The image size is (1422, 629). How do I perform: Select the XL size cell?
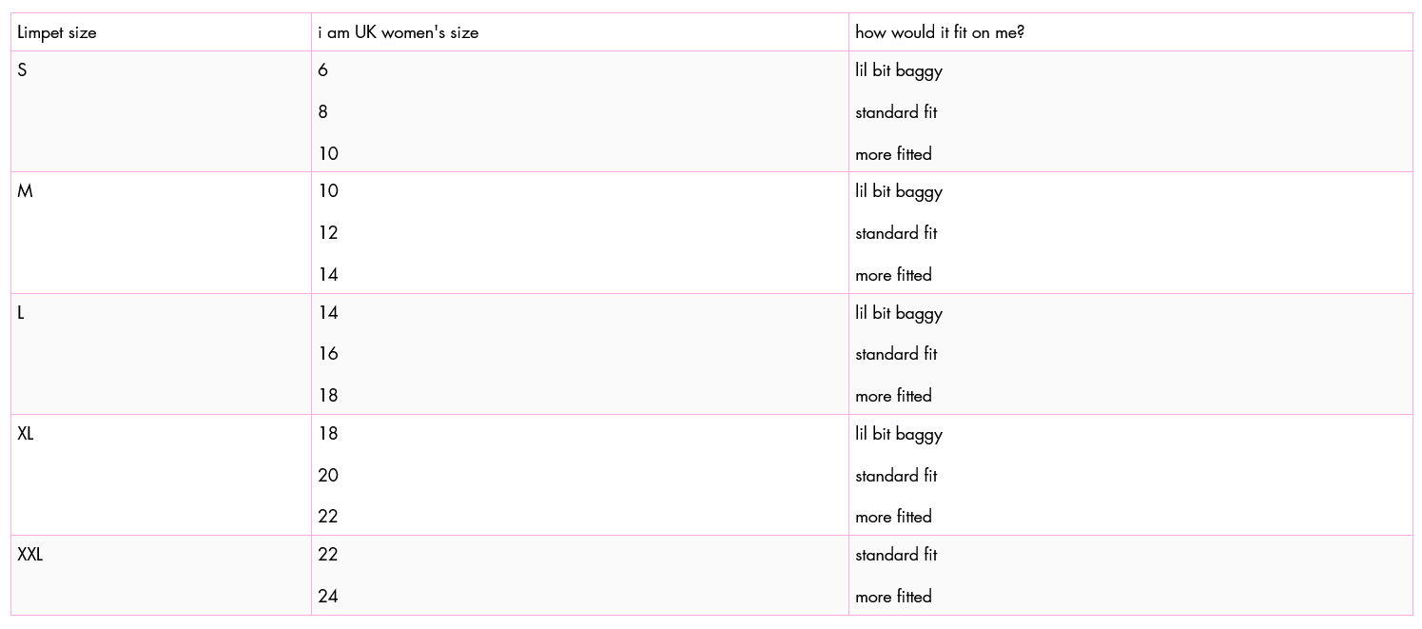click(161, 475)
